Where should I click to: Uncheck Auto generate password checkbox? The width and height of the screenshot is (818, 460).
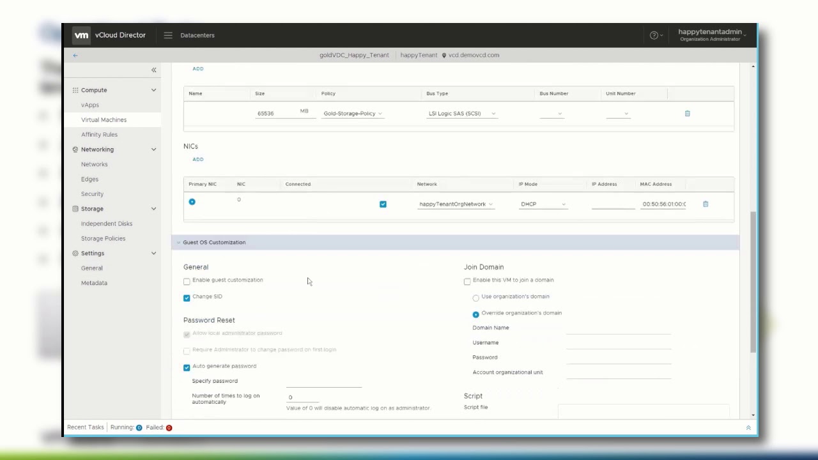click(187, 368)
